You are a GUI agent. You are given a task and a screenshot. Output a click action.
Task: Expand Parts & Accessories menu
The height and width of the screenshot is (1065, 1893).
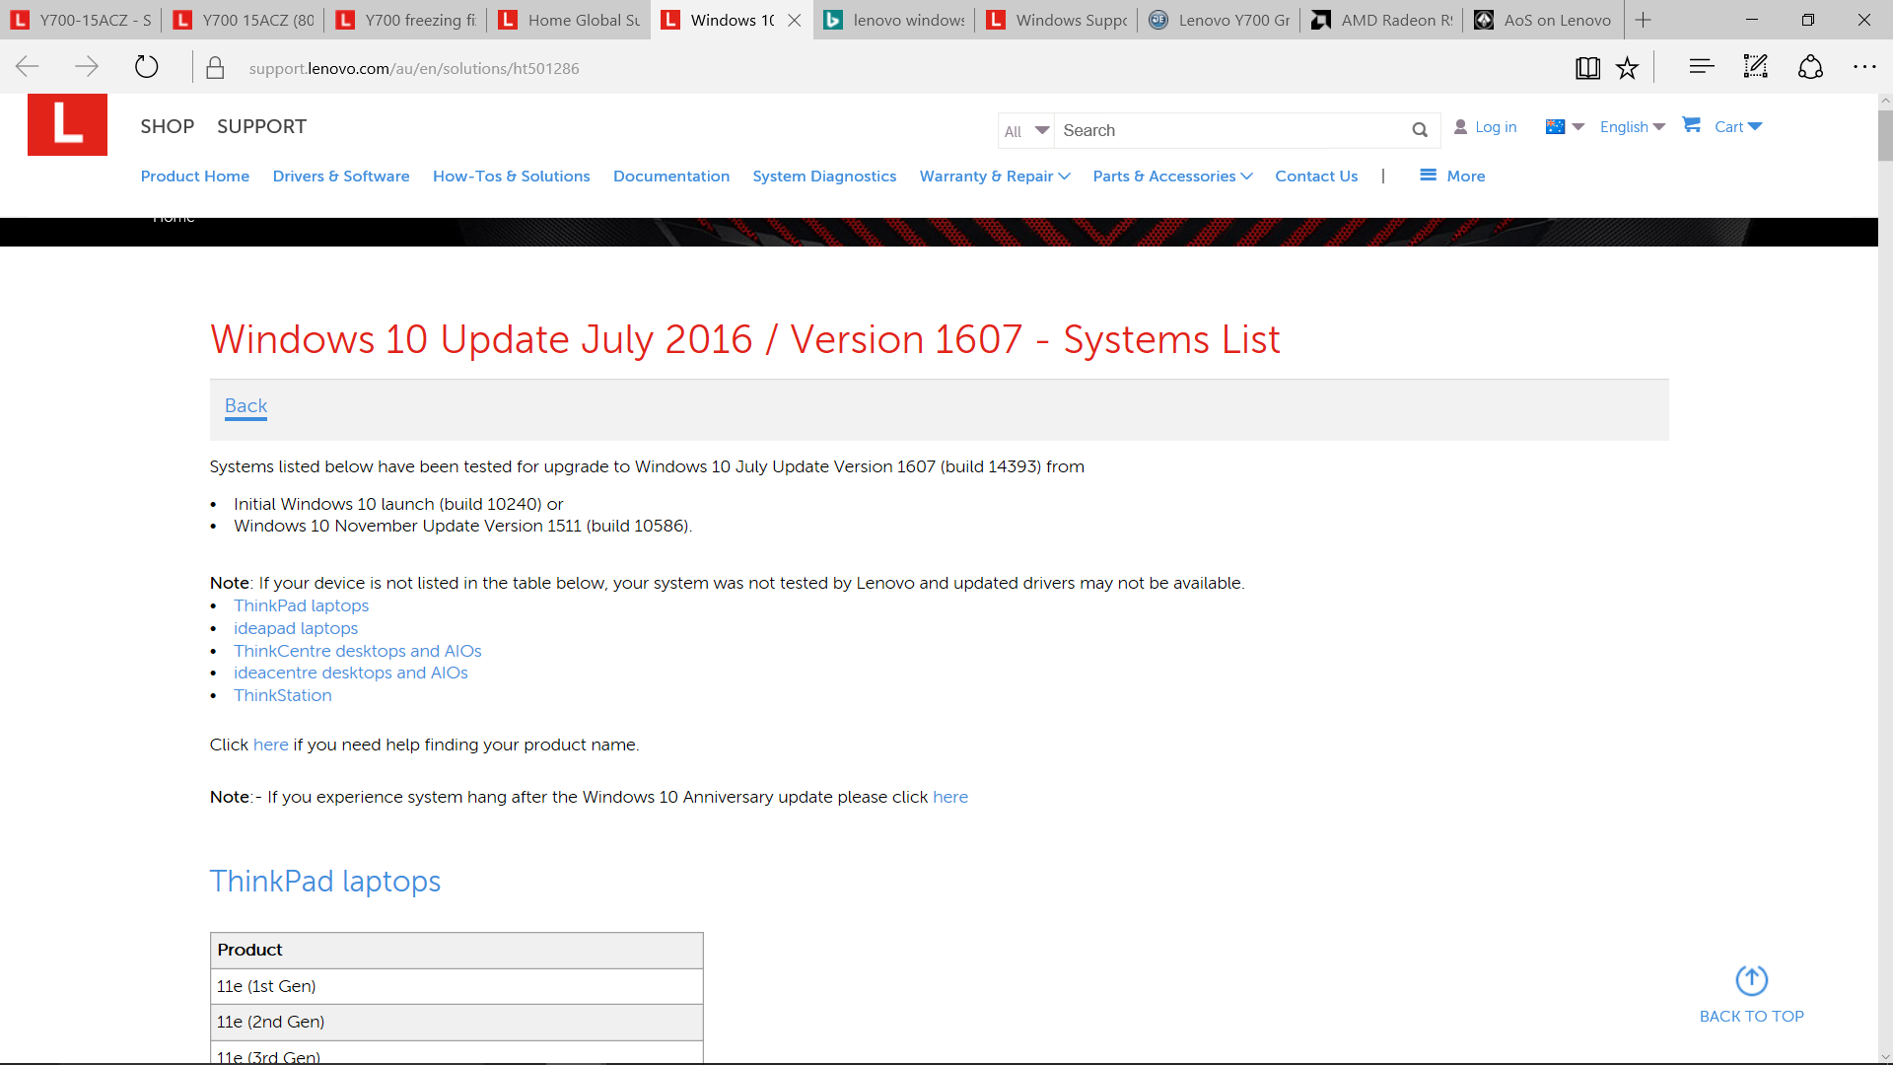coord(1173,176)
